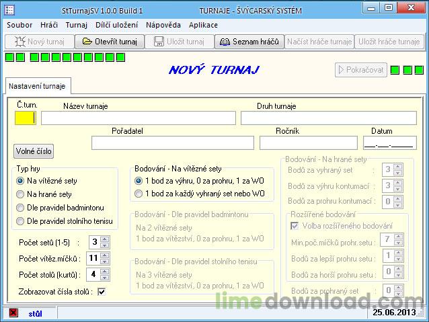
Task: Choose 'Dle pravidel badmintonu' option
Action: click(x=20, y=208)
